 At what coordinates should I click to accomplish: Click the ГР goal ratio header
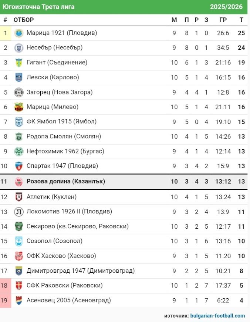pos(223,20)
